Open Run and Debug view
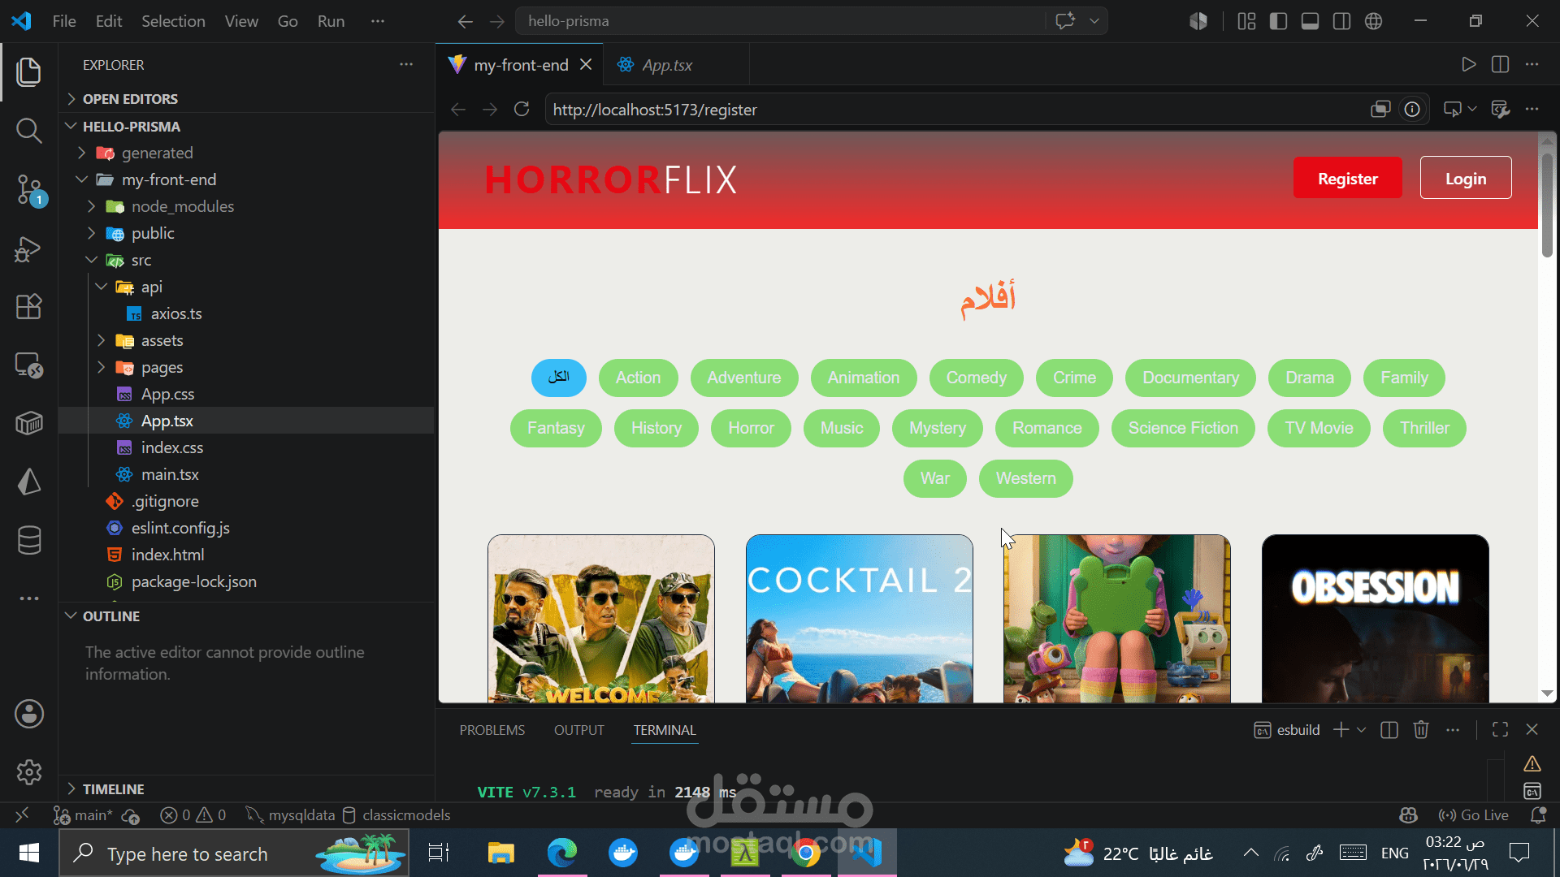Screen dimensions: 1560x877 (29, 248)
